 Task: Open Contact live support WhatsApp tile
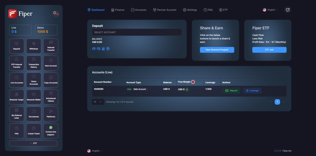coord(51,131)
